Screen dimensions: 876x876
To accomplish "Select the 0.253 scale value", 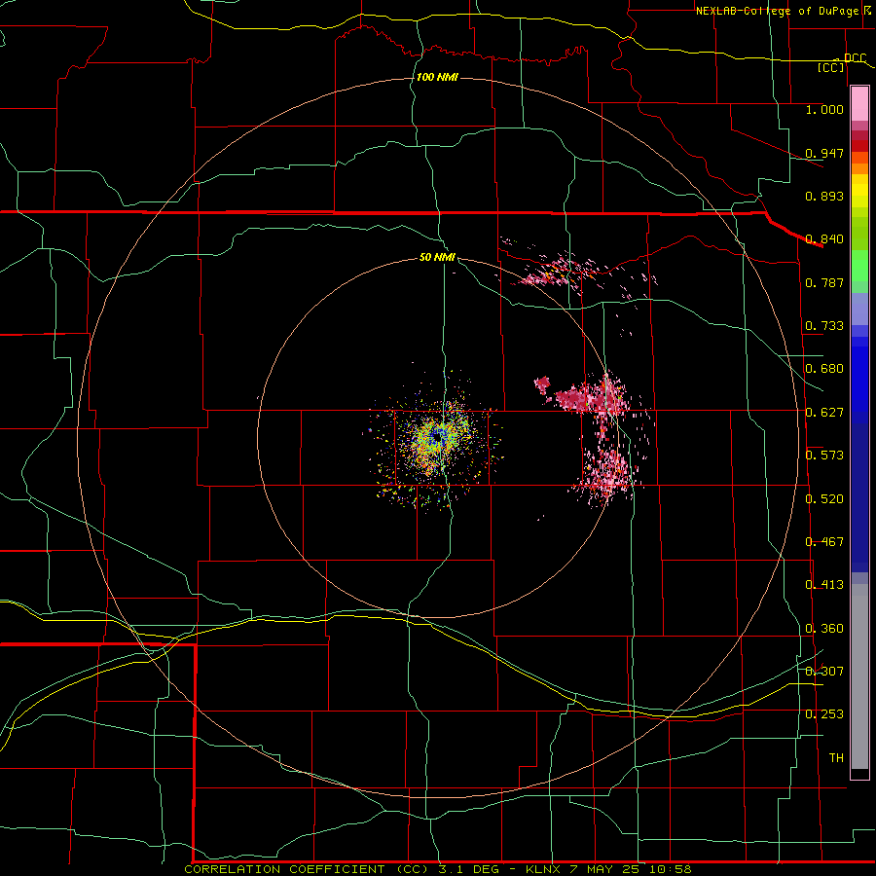I will click(x=824, y=714).
